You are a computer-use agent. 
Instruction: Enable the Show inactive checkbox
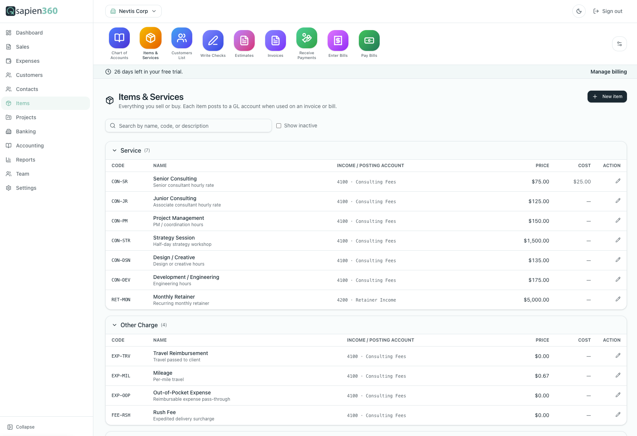(279, 126)
